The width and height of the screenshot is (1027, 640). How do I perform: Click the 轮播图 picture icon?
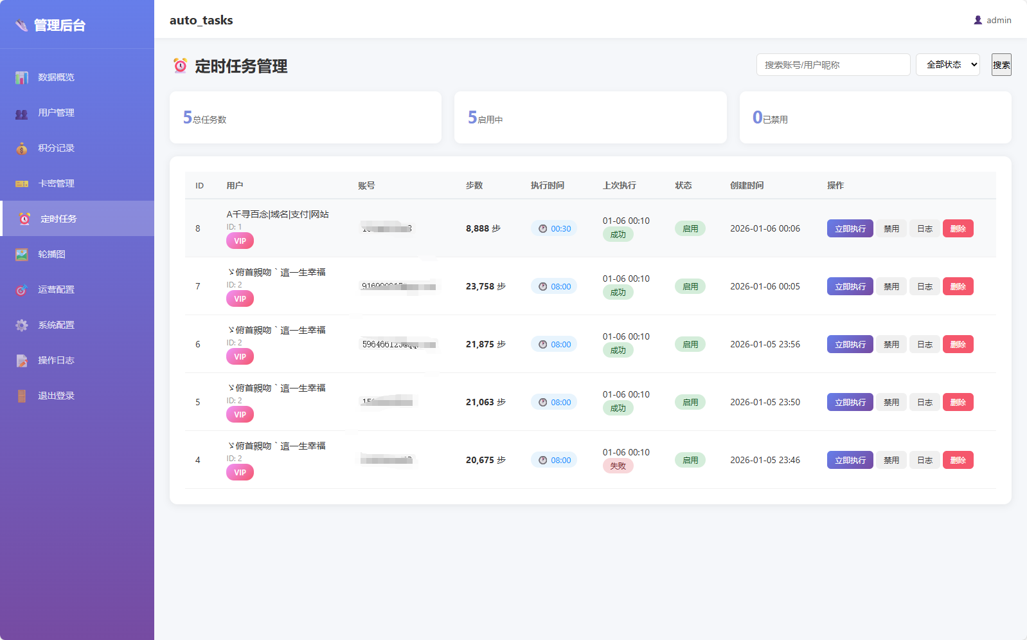(22, 254)
